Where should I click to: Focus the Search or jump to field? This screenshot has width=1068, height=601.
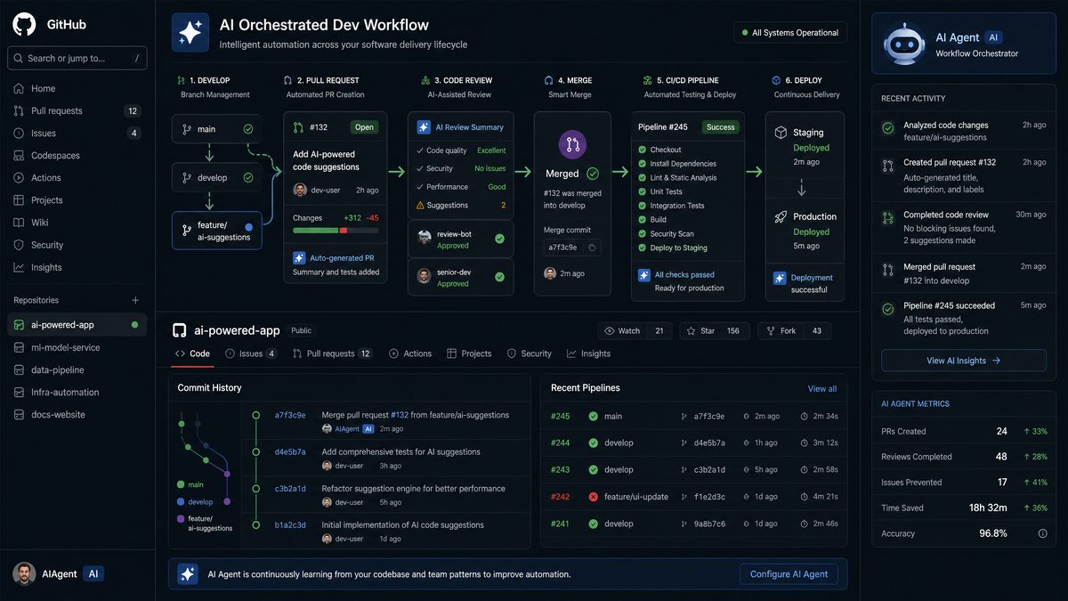click(77, 58)
